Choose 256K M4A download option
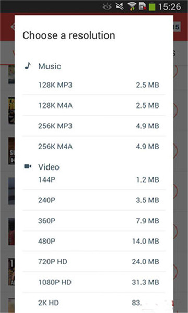The height and width of the screenshot is (313, 188). tap(94, 147)
